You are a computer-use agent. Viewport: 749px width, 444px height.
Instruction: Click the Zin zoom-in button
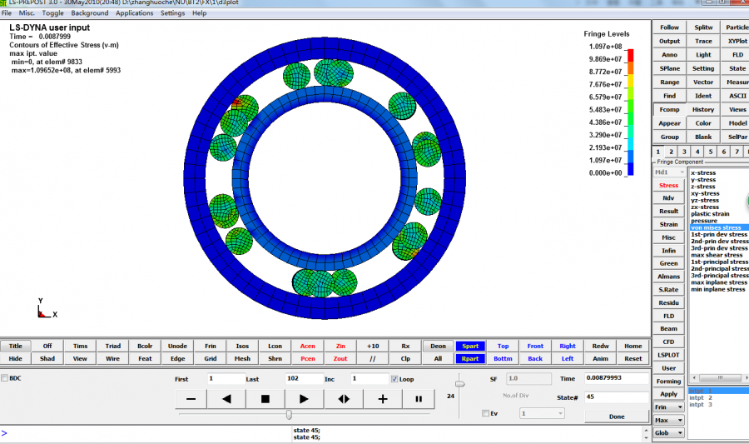tap(340, 346)
